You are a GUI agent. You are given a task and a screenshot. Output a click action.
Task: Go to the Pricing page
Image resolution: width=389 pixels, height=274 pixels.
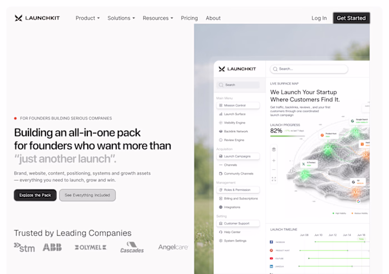coord(189,18)
